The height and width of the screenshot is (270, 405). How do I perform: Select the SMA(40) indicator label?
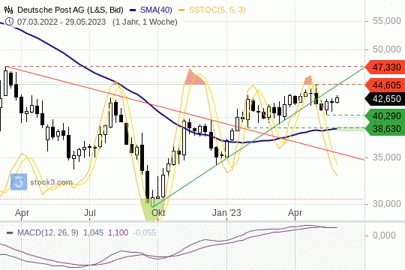point(156,10)
